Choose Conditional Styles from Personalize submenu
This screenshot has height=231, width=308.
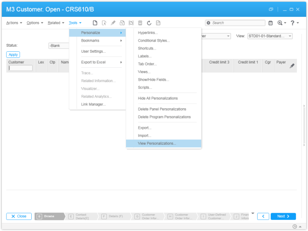tap(154, 41)
